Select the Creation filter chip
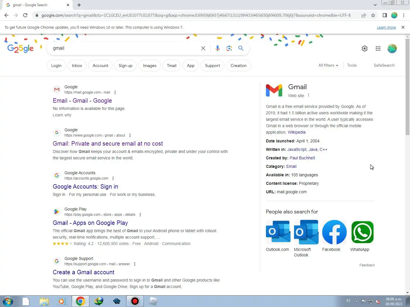 pyautogui.click(x=239, y=65)
